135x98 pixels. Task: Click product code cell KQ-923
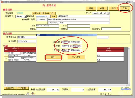coord(15,53)
